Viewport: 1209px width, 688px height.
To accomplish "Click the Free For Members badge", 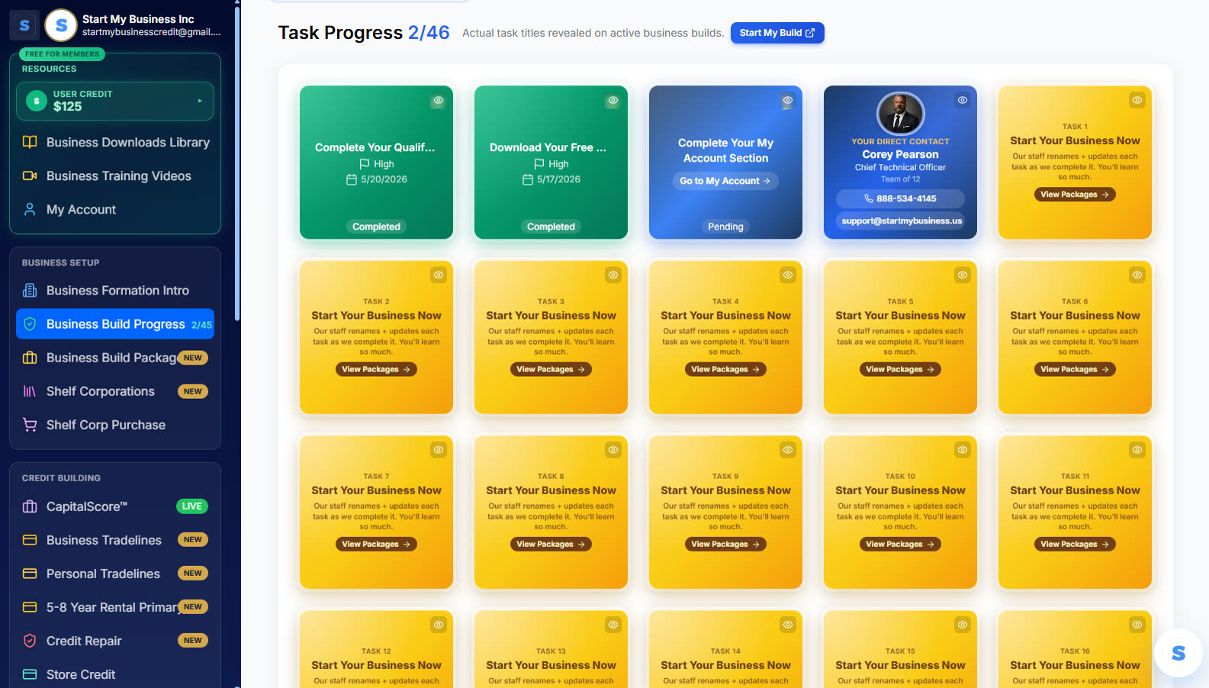I will [x=62, y=54].
